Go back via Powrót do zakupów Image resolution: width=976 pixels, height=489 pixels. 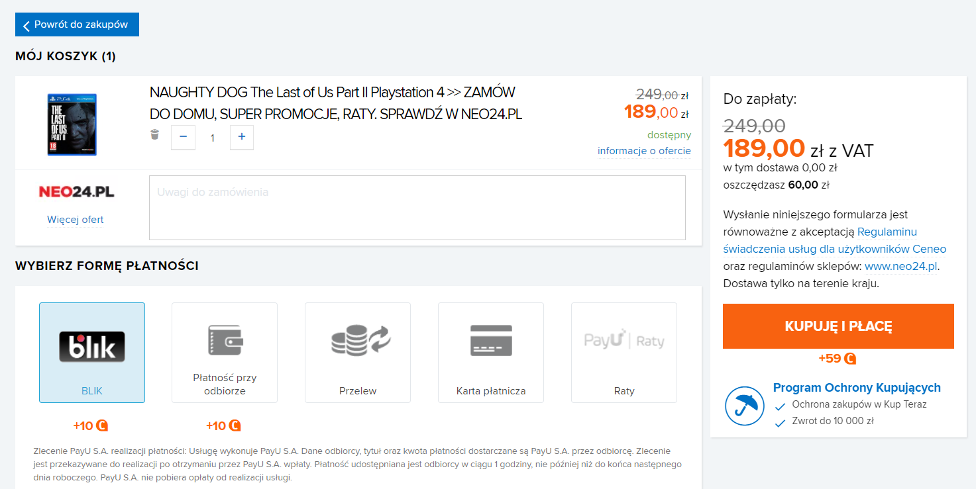point(77,24)
